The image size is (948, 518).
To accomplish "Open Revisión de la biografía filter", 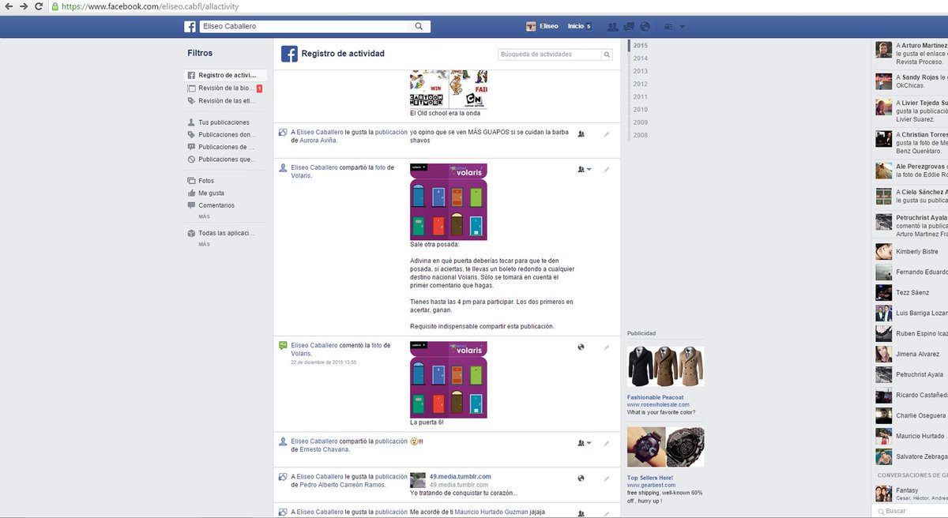I will pos(226,88).
